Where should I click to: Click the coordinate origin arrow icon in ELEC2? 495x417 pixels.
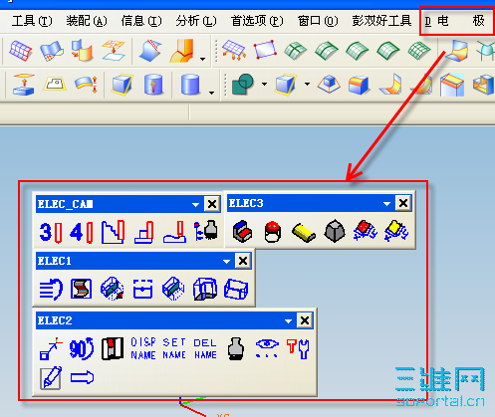coord(51,348)
